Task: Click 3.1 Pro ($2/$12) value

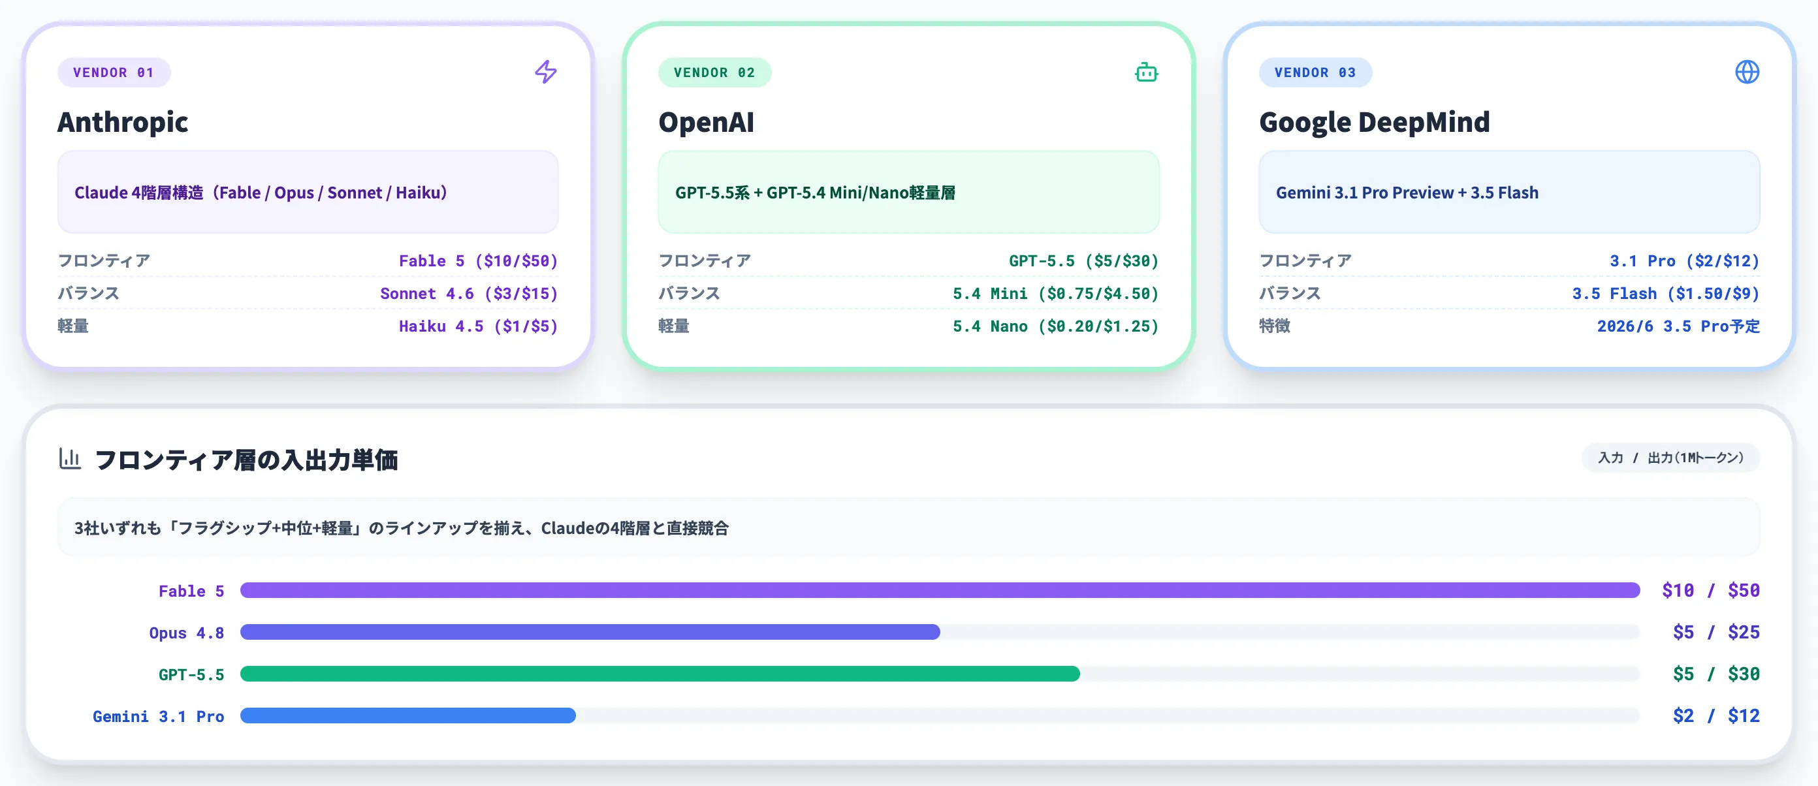Action: [x=1684, y=261]
